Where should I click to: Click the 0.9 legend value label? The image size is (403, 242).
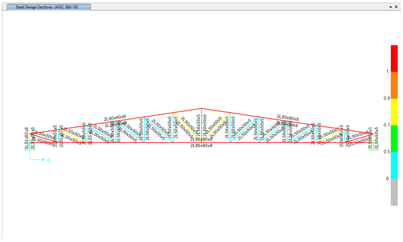pyautogui.click(x=387, y=98)
